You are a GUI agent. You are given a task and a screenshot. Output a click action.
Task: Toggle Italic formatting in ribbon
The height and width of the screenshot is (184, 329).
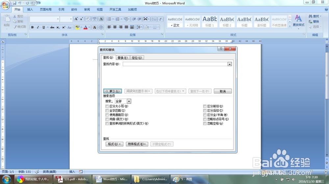38,27
